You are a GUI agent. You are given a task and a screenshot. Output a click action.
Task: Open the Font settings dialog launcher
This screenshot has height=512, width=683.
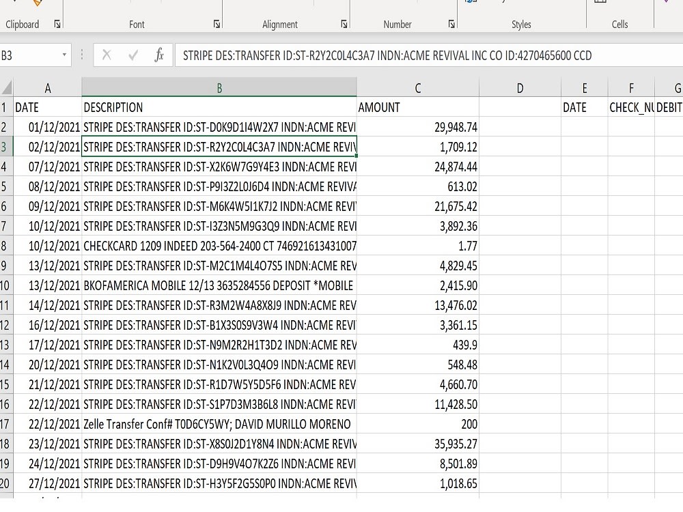pos(217,24)
